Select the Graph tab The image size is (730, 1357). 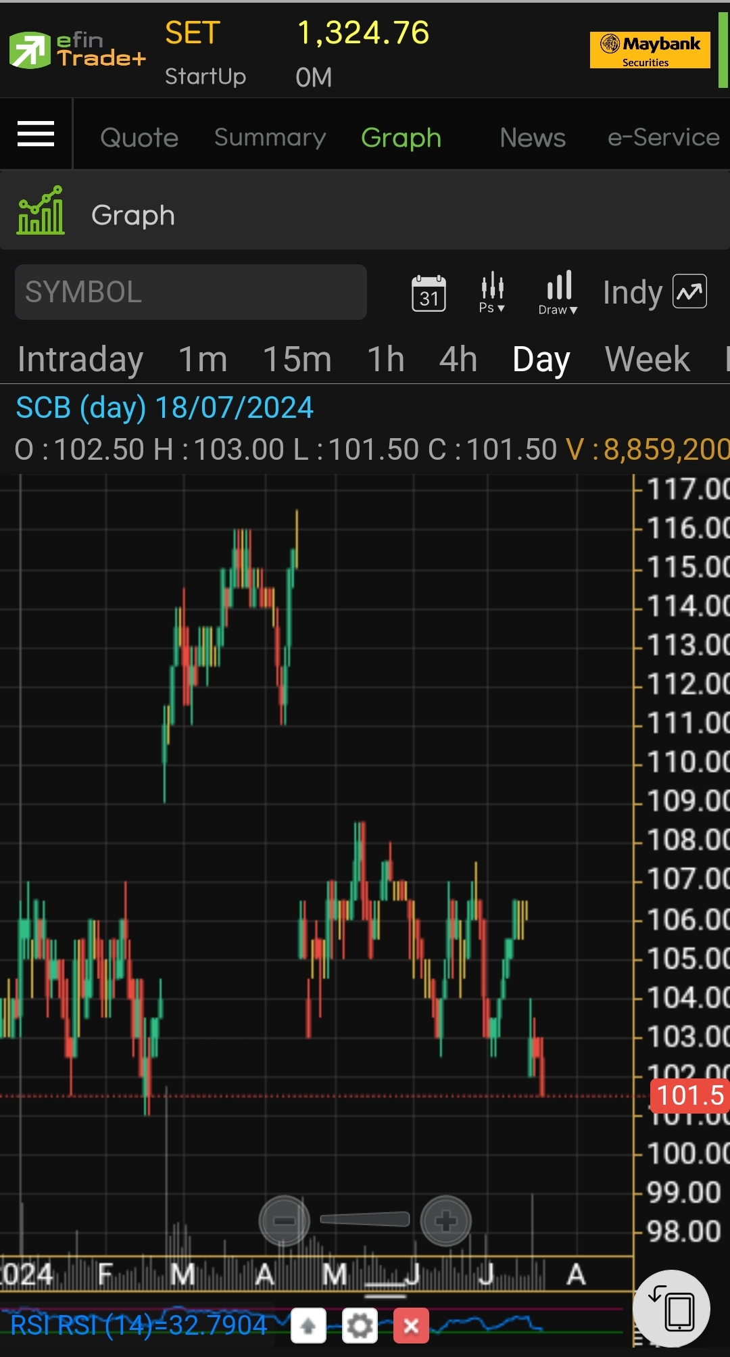pos(401,137)
